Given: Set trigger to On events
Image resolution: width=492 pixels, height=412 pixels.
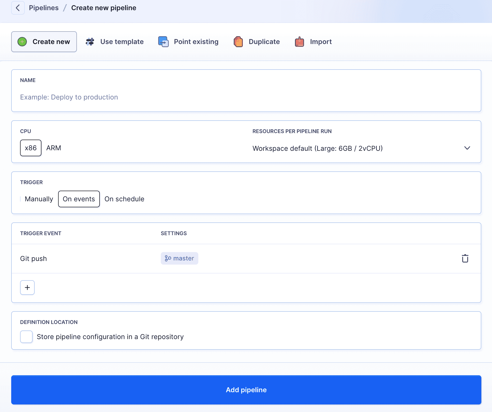Looking at the screenshot, I should point(79,199).
